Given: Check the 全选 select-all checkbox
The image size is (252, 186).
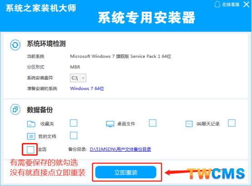Looking at the screenshot, I should (x=30, y=150).
